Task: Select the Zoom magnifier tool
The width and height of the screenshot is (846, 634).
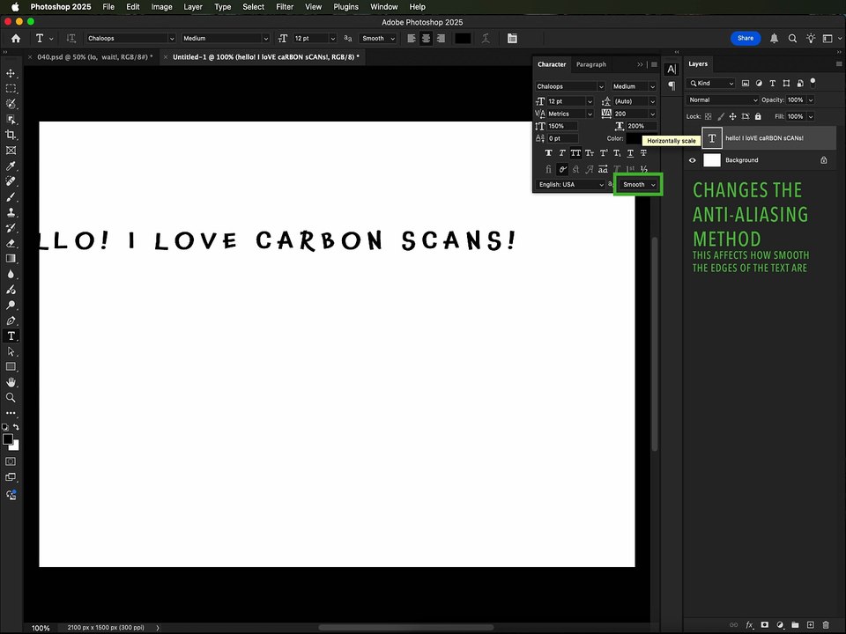Action: 11,398
